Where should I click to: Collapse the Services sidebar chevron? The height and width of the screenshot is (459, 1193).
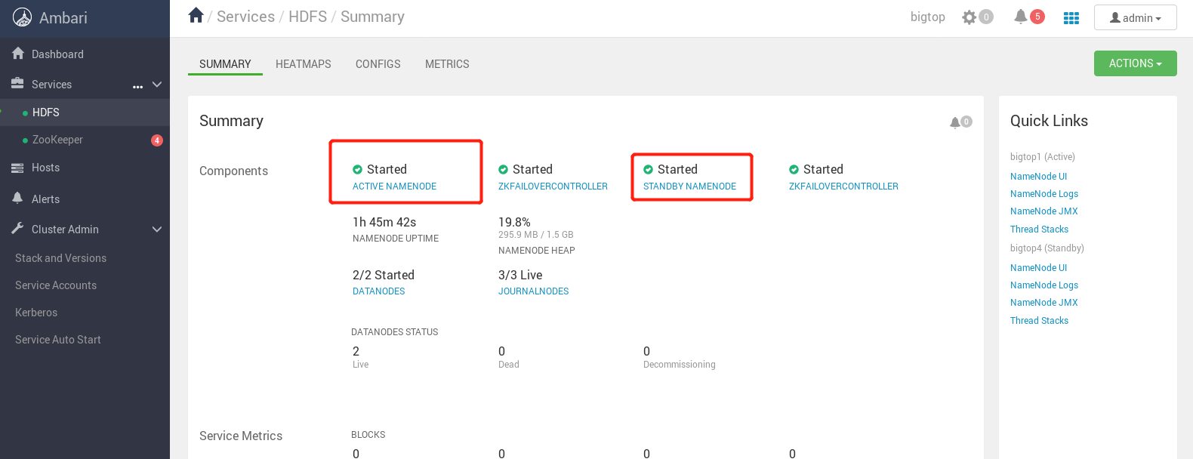(157, 85)
